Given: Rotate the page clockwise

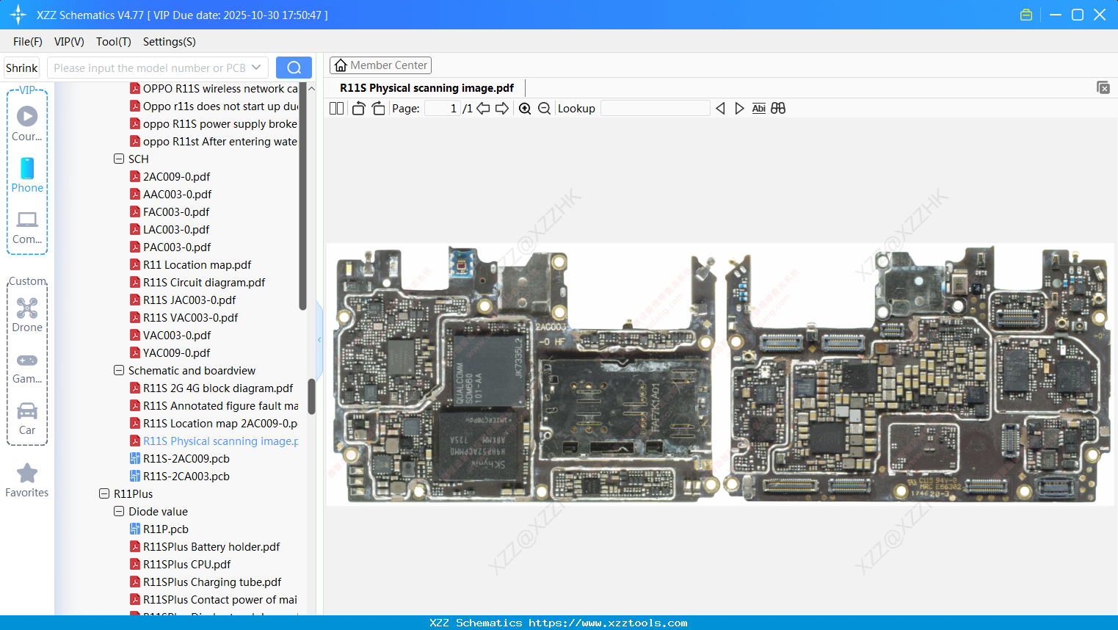Looking at the screenshot, I should pos(378,109).
